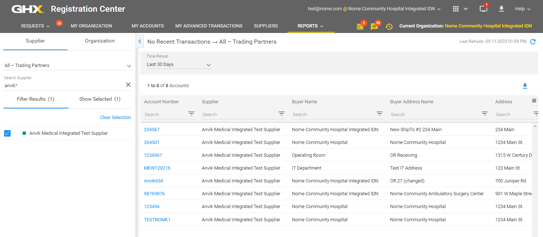Screen dimensions: 543x237
Task: Click the green status dot for Anvik Medical
Action: [x=24, y=133]
